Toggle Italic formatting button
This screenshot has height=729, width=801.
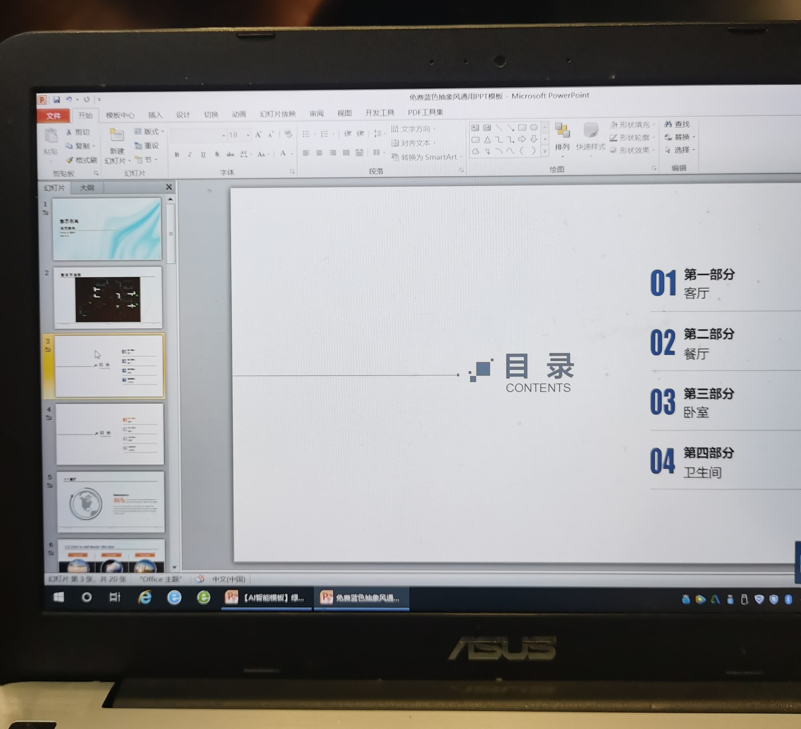point(190,155)
